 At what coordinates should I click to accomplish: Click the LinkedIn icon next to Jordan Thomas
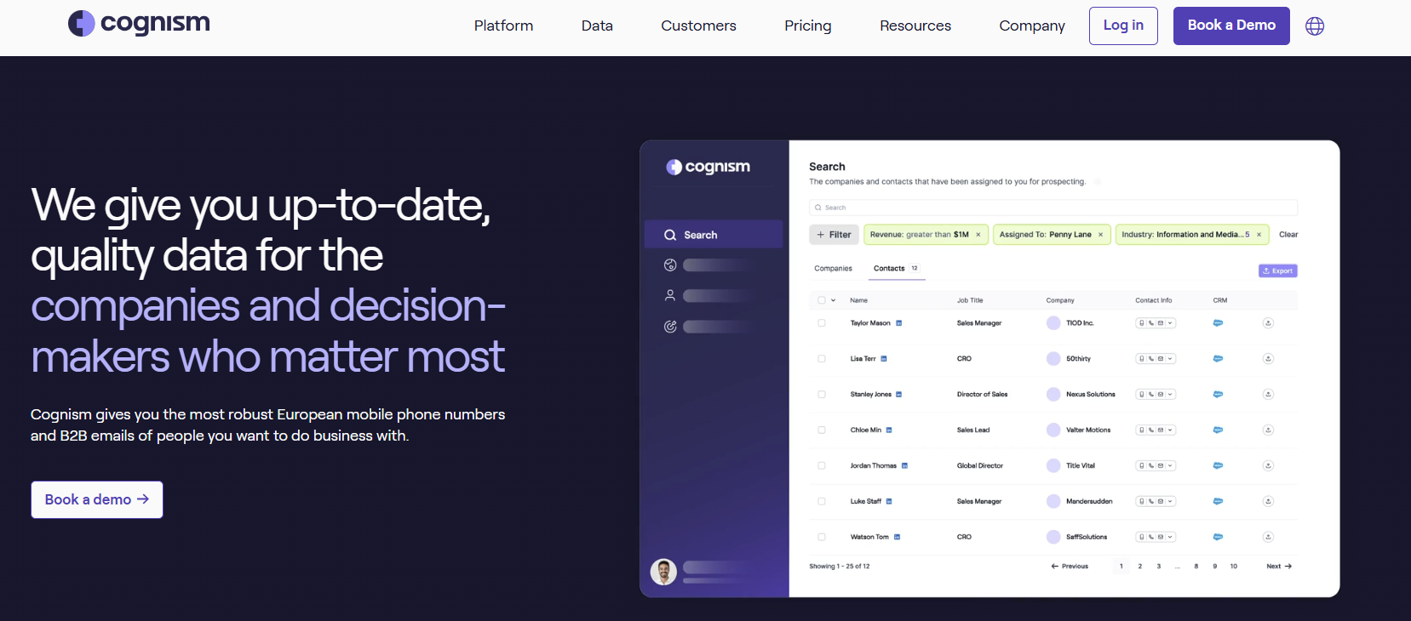click(x=904, y=466)
